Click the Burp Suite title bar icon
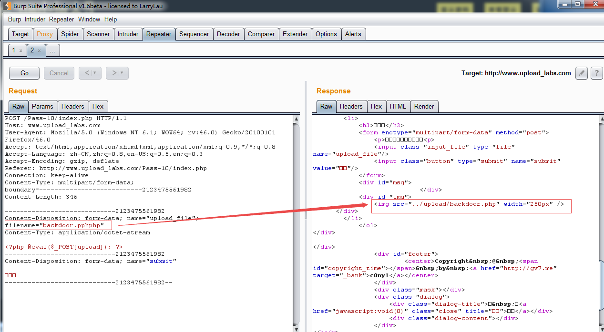Image resolution: width=604 pixels, height=332 pixels. (7, 6)
